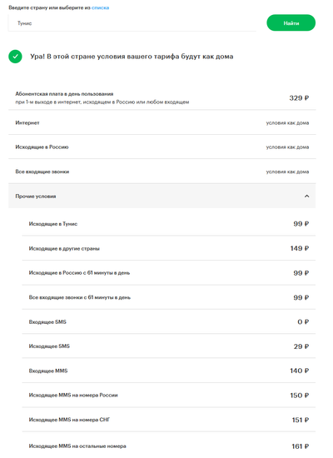Click the Входящее SMS row
This screenshot has height=458, width=333.
[x=169, y=321]
